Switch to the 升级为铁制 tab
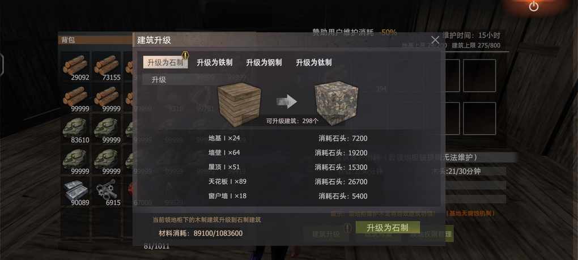The height and width of the screenshot is (260, 578). [215, 63]
